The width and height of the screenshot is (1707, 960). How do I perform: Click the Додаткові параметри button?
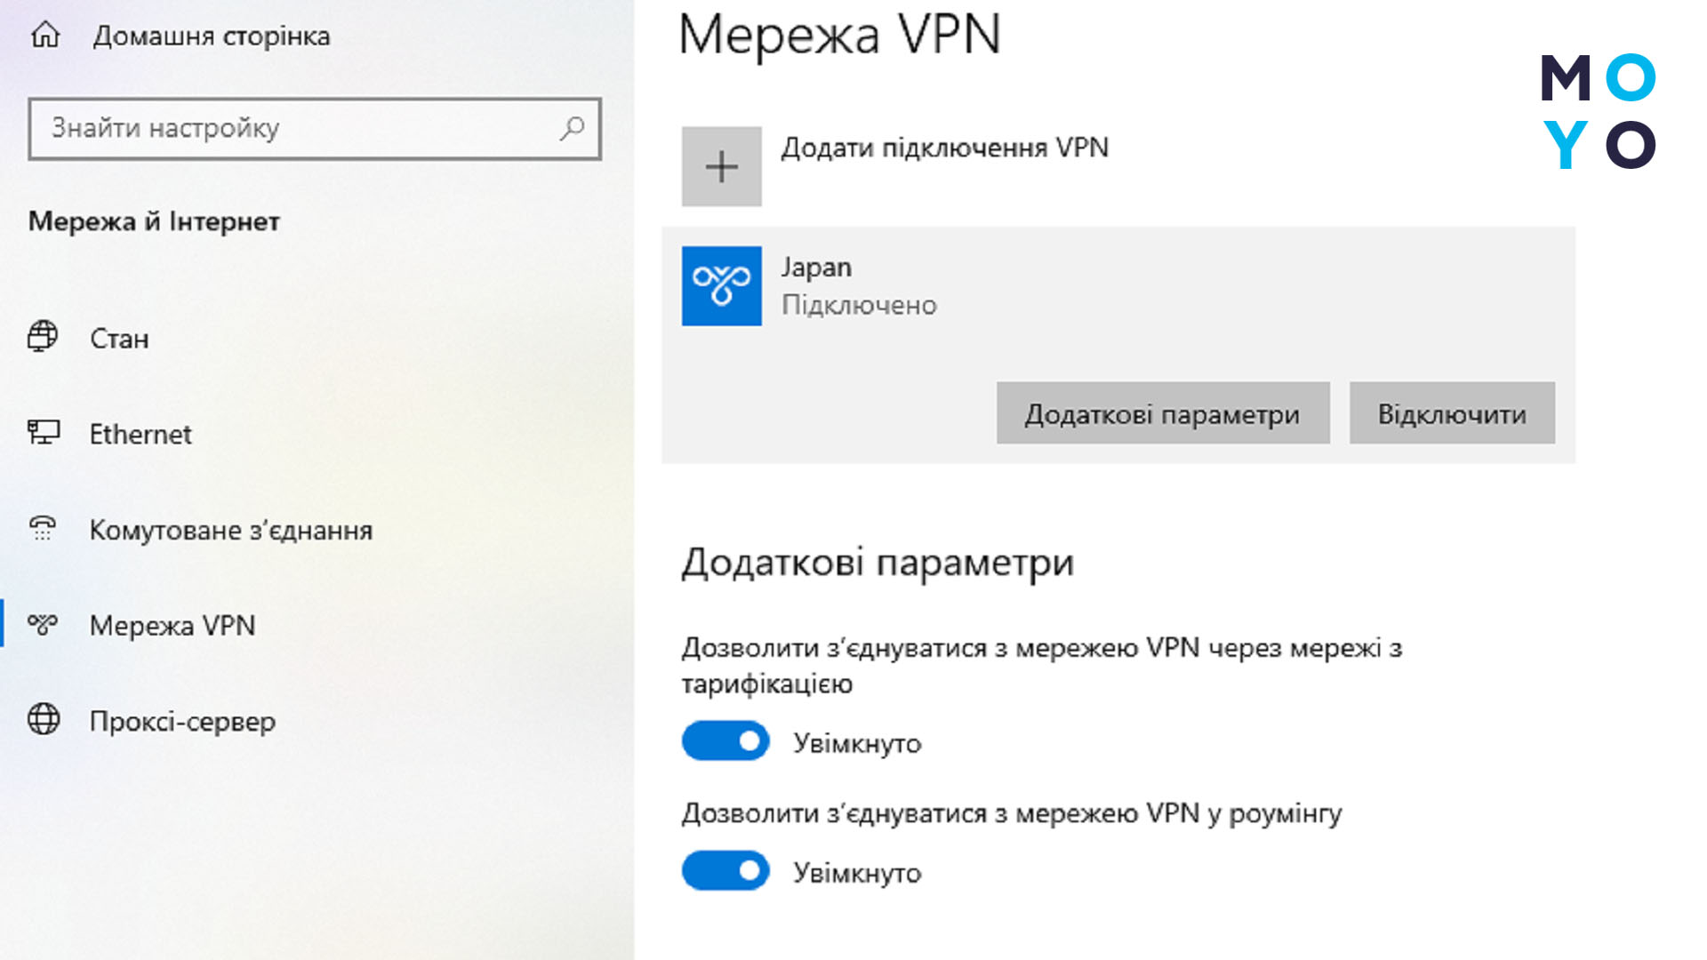[x=1163, y=413]
